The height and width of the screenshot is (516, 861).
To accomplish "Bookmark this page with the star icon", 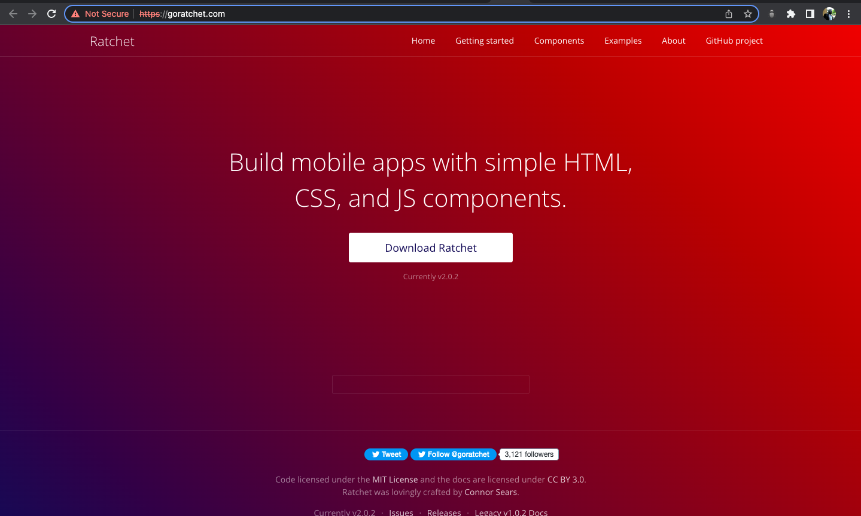I will click(748, 14).
